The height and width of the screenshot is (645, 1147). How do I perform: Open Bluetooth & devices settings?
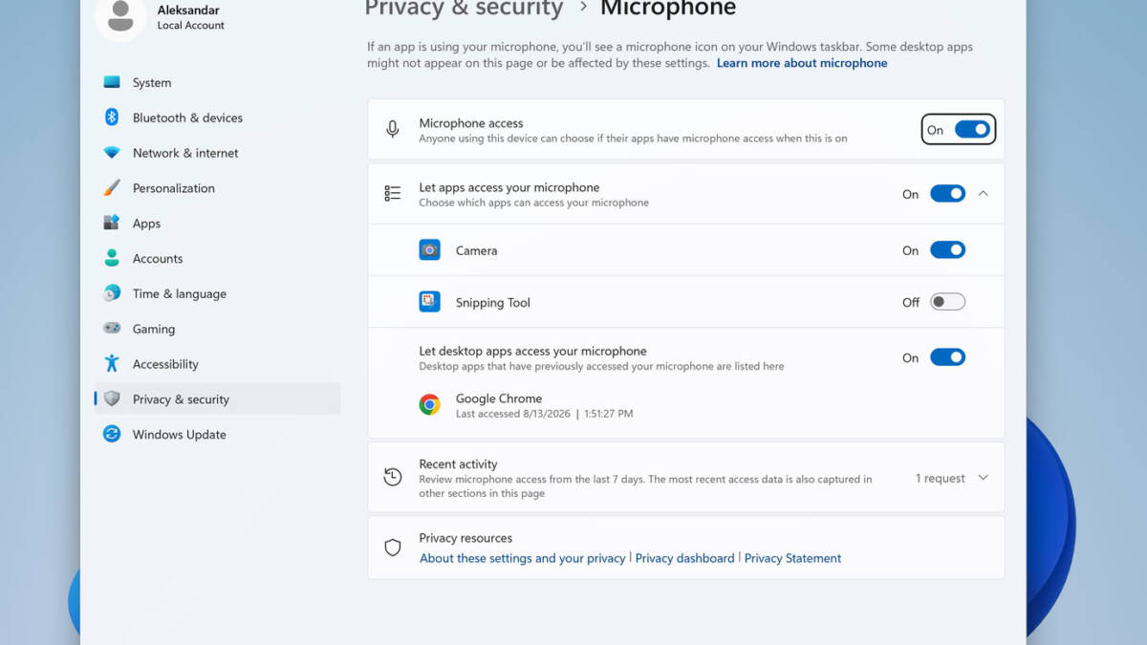[x=218, y=118]
